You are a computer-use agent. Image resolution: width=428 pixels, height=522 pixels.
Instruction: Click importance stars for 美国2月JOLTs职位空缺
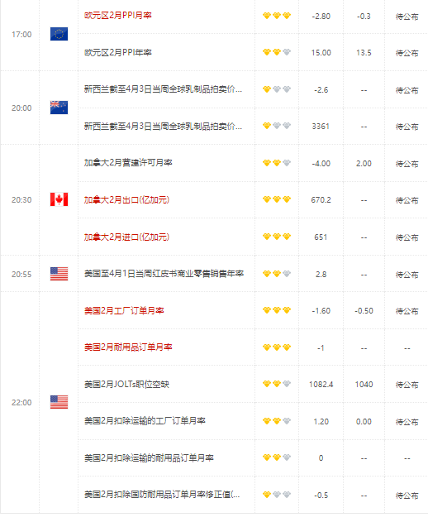[x=277, y=384]
